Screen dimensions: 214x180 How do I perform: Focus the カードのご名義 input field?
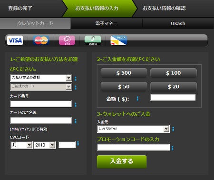pyautogui.click(x=41, y=120)
